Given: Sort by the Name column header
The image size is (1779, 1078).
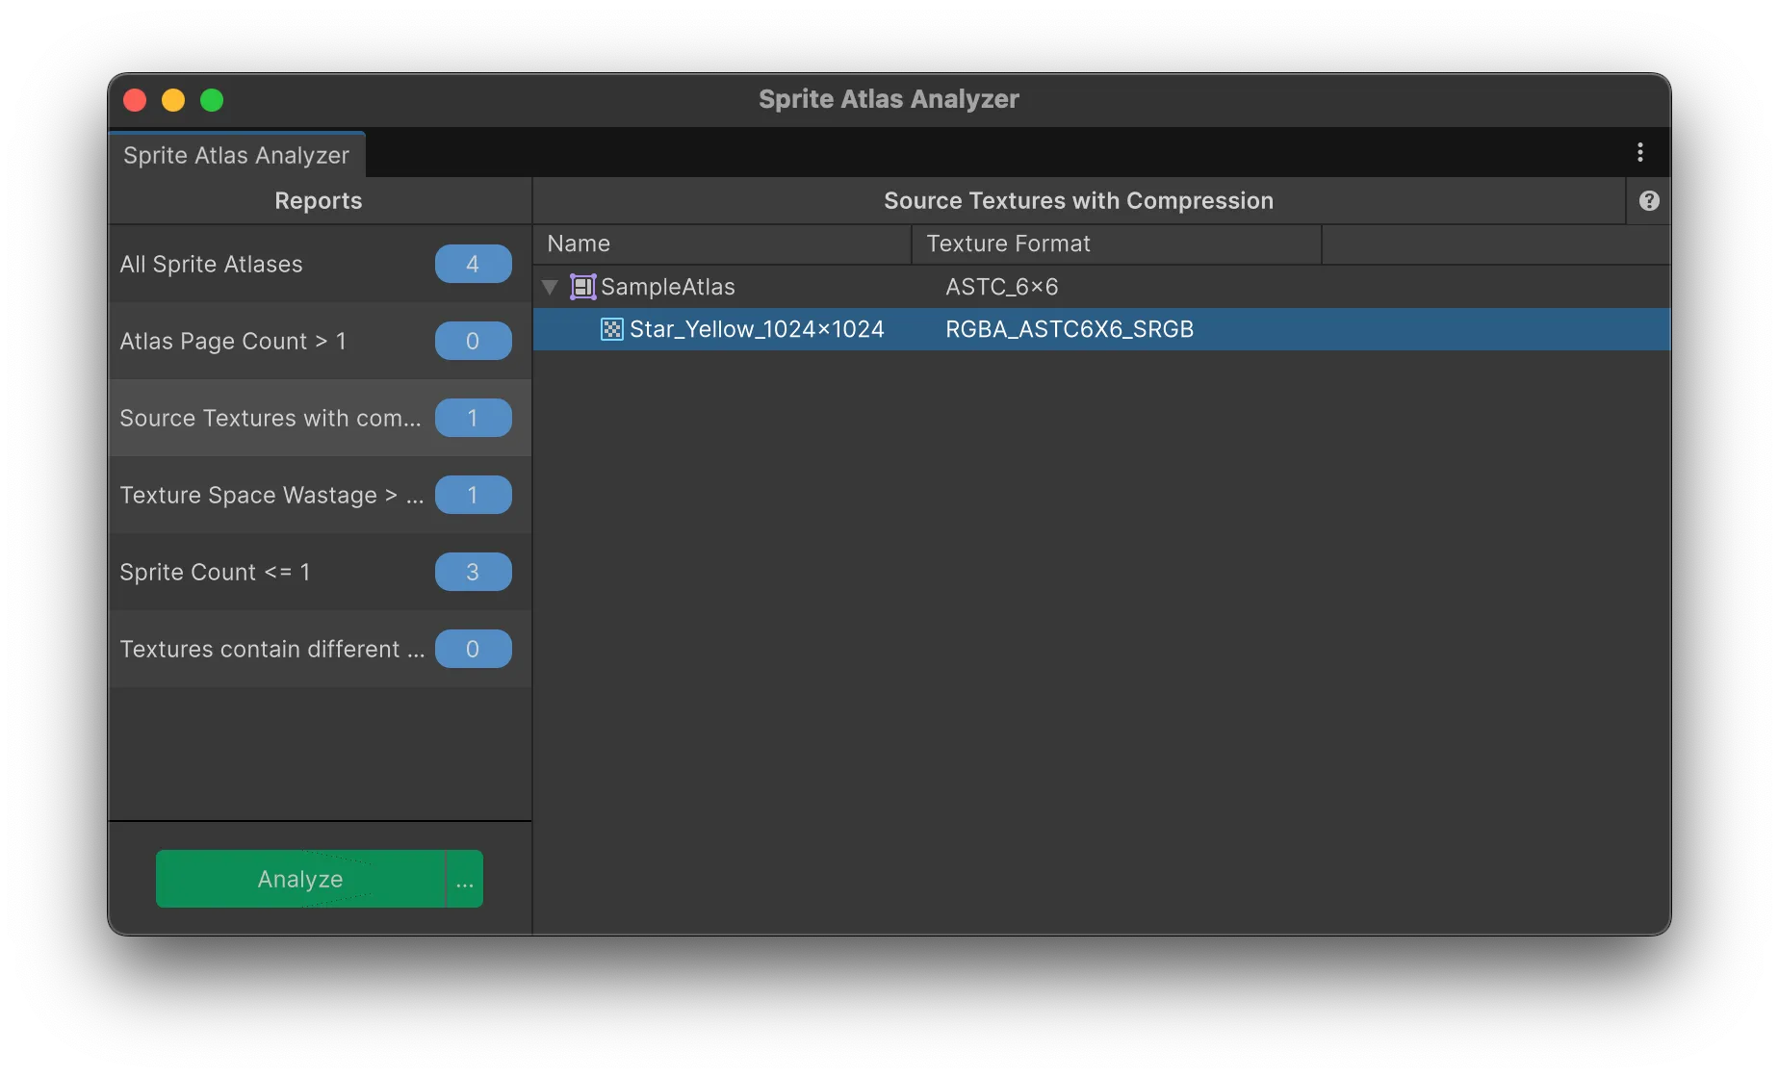Looking at the screenshot, I should [x=722, y=244].
